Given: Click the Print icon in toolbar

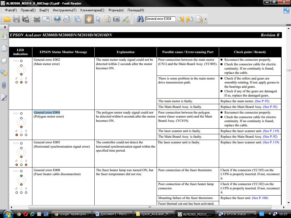Looking at the screenshot, I should [x=37, y=19].
